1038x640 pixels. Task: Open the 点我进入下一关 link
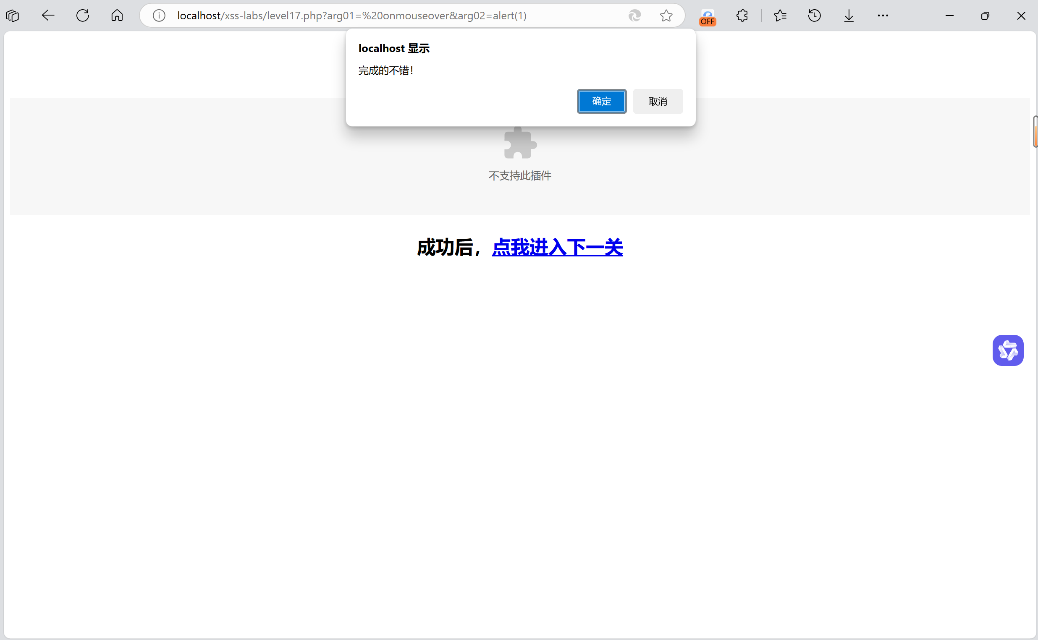coord(557,247)
